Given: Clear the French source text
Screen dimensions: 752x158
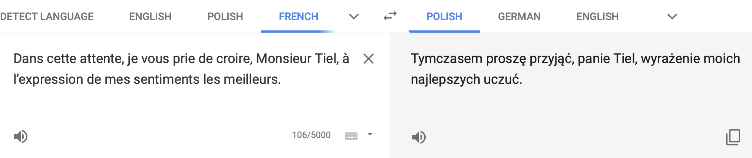Looking at the screenshot, I should coord(368,59).
